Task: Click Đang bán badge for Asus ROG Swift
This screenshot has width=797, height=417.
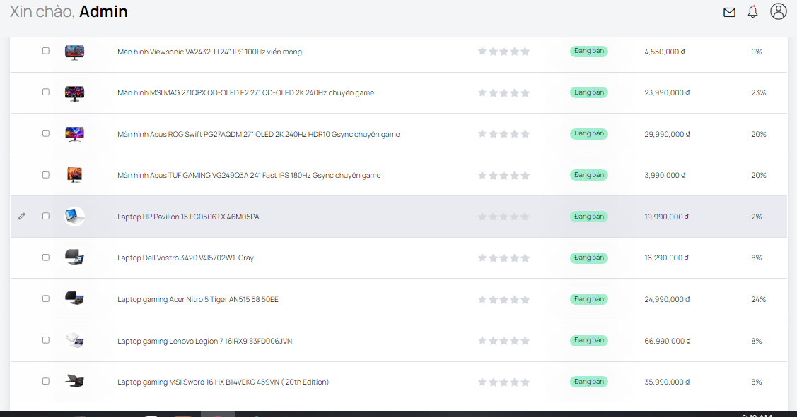Action: coord(588,134)
